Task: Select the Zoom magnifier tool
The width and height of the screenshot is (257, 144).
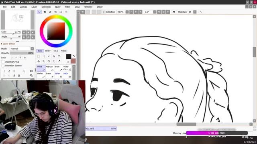Action: tap(44, 61)
